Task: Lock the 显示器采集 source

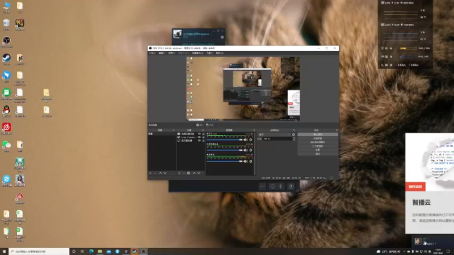Action: pos(203,141)
